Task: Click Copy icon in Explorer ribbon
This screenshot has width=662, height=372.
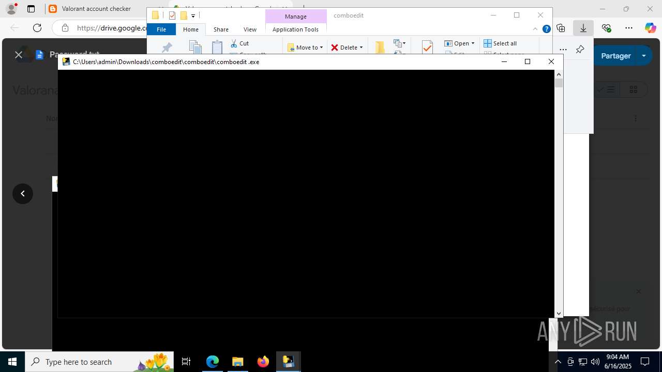Action: tap(195, 47)
